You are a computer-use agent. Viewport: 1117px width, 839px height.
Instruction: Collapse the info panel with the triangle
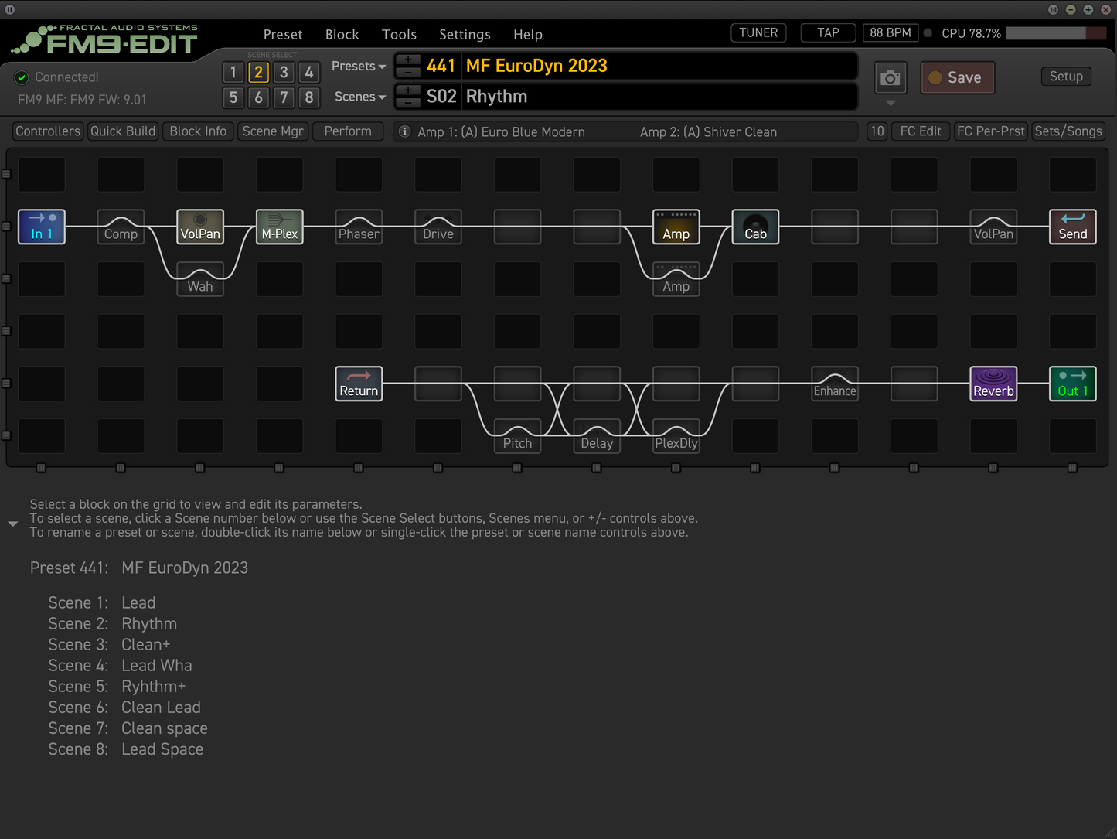coord(12,524)
